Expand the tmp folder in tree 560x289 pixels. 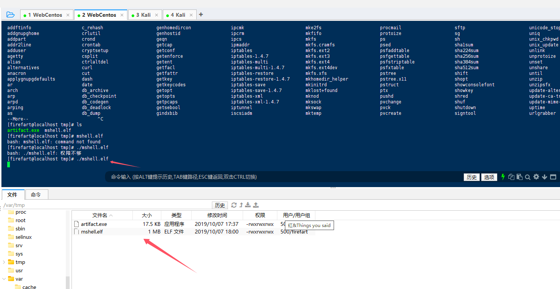pyautogui.click(x=4, y=262)
